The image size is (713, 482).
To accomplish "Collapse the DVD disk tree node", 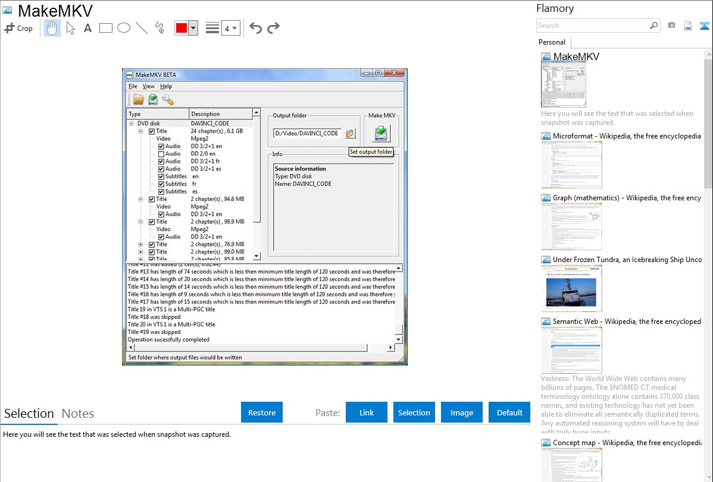I will point(132,124).
